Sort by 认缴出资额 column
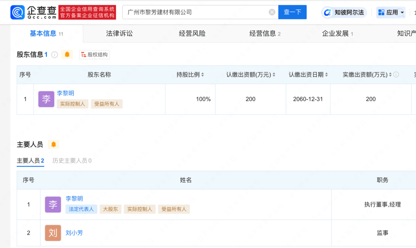This screenshot has height=248, width=416. click(274, 75)
